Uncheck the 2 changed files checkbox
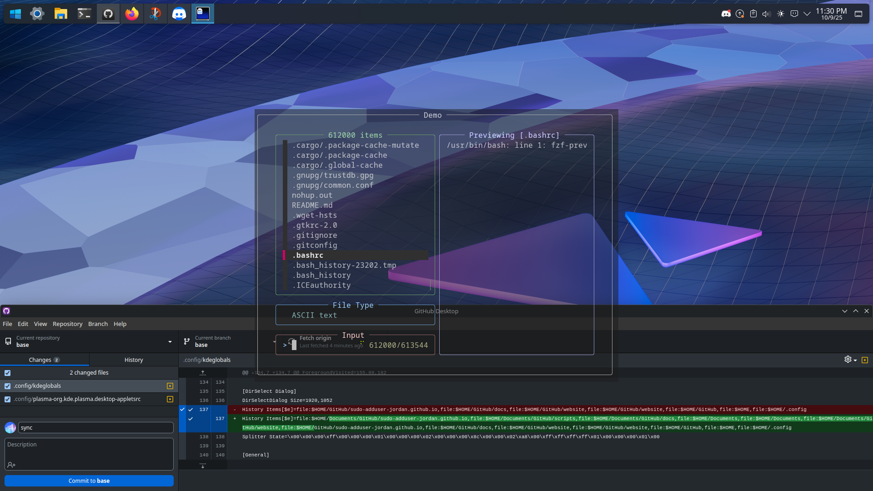The width and height of the screenshot is (873, 491). pos(8,373)
